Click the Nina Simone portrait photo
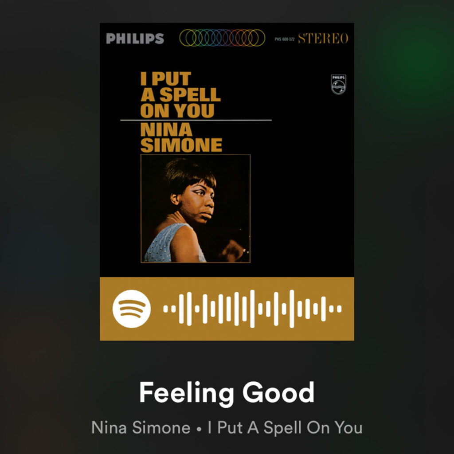The height and width of the screenshot is (454, 454). (196, 208)
